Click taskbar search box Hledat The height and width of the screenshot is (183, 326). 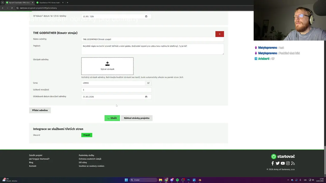point(144,180)
